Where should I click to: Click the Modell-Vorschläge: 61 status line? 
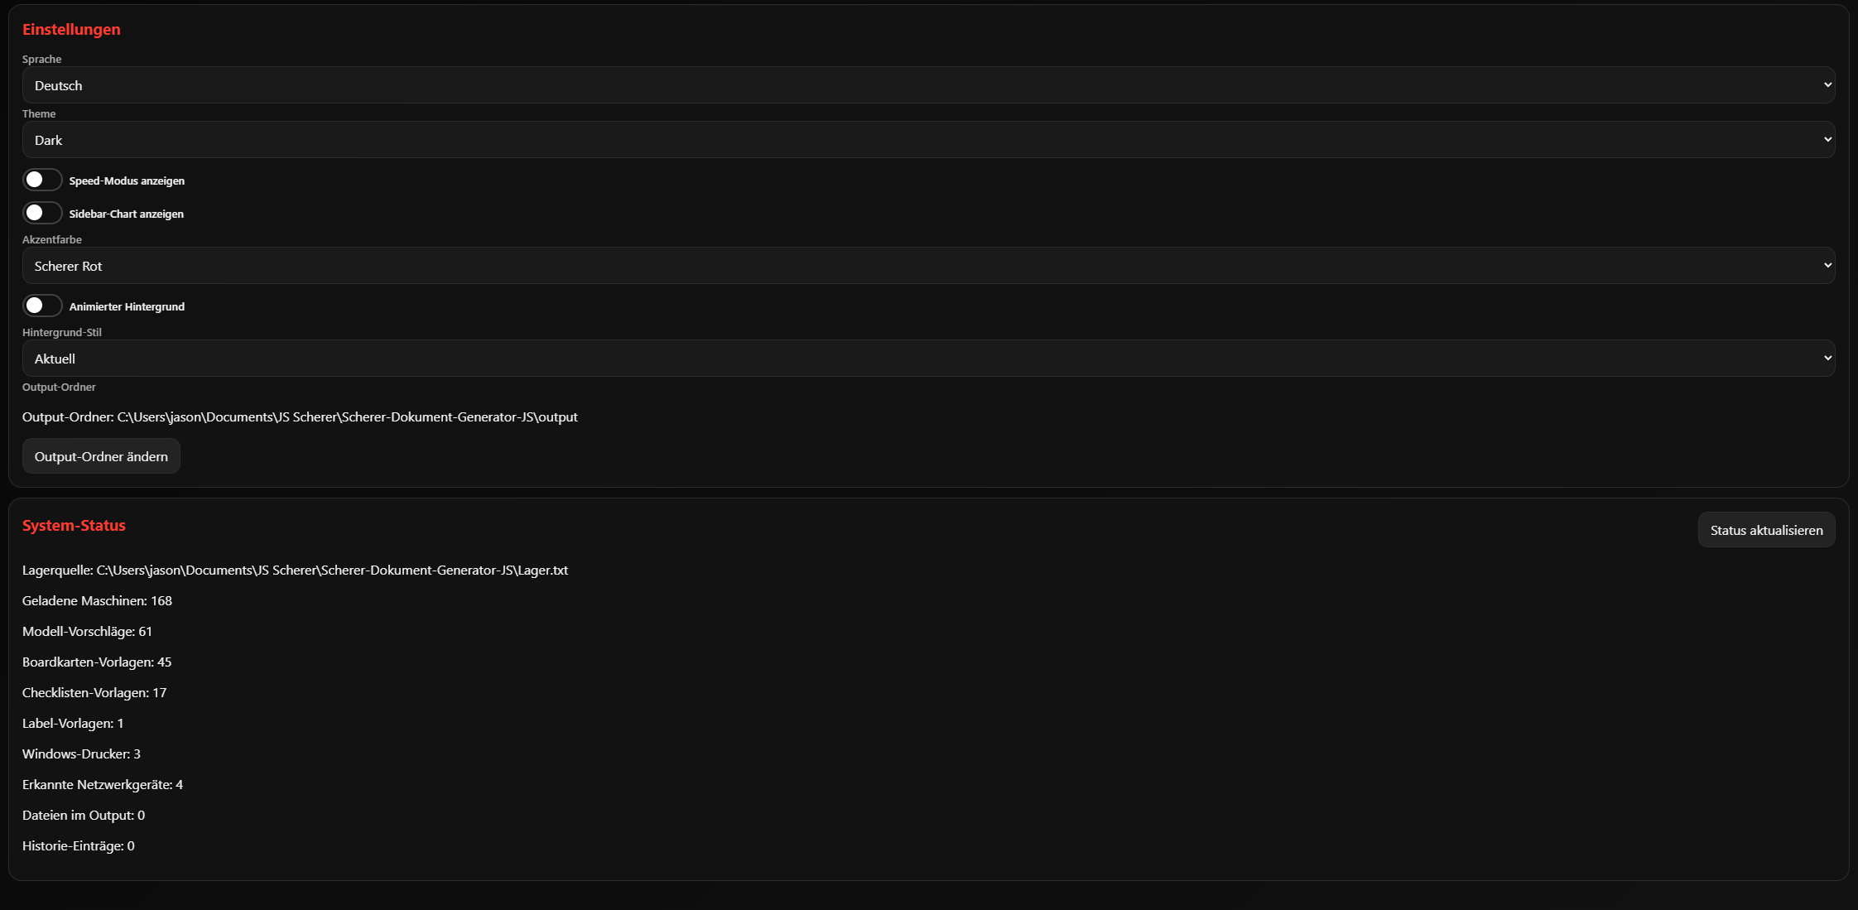tap(87, 631)
